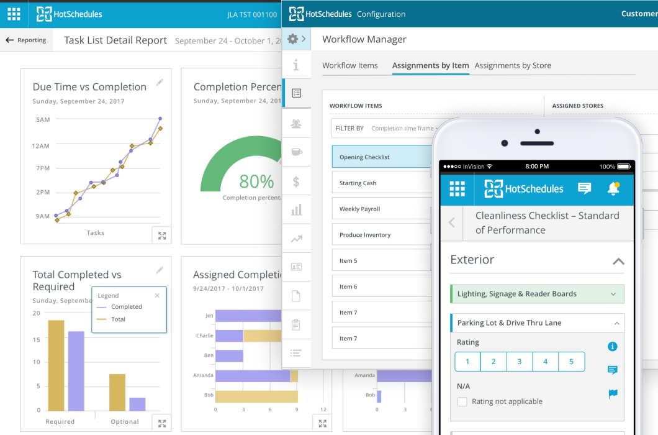
Task: Check the Rating not applicable checkbox
Action: tap(462, 401)
